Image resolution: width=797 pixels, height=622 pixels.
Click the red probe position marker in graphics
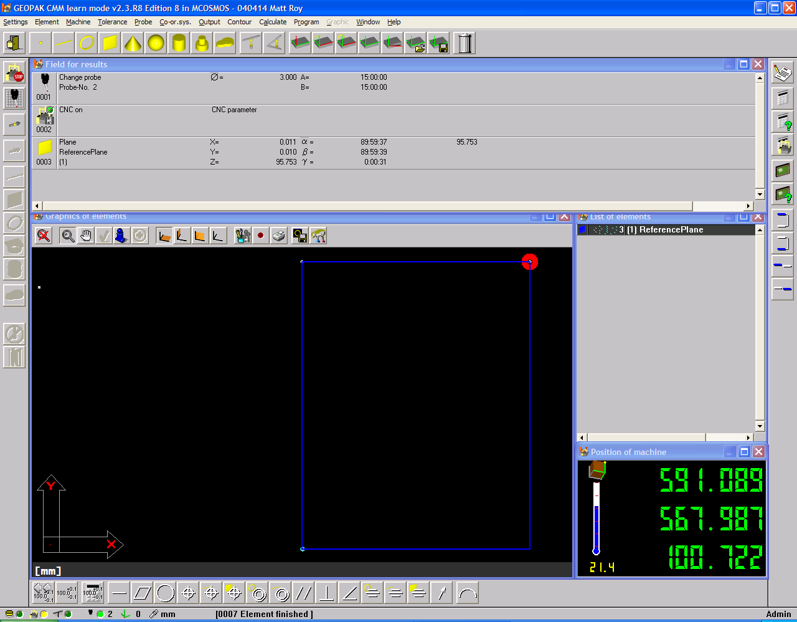pos(529,262)
